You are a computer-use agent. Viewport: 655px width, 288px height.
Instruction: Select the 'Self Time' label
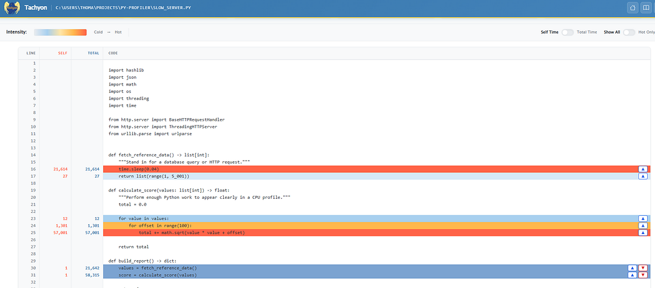click(x=549, y=32)
